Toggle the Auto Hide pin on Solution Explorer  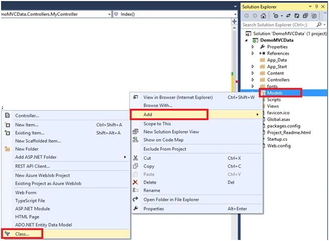[316, 7]
